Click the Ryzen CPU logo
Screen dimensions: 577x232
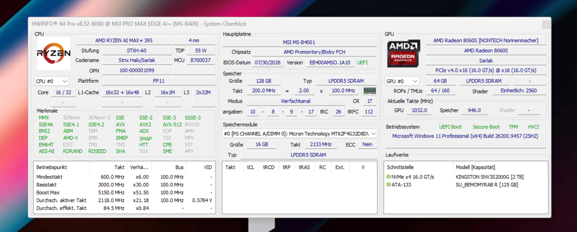click(53, 53)
